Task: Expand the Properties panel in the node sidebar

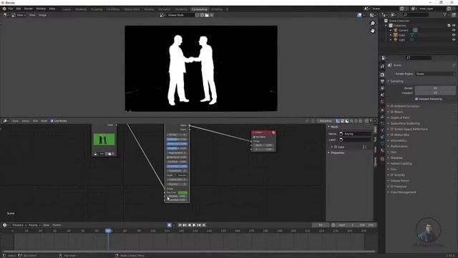Action: coord(328,153)
